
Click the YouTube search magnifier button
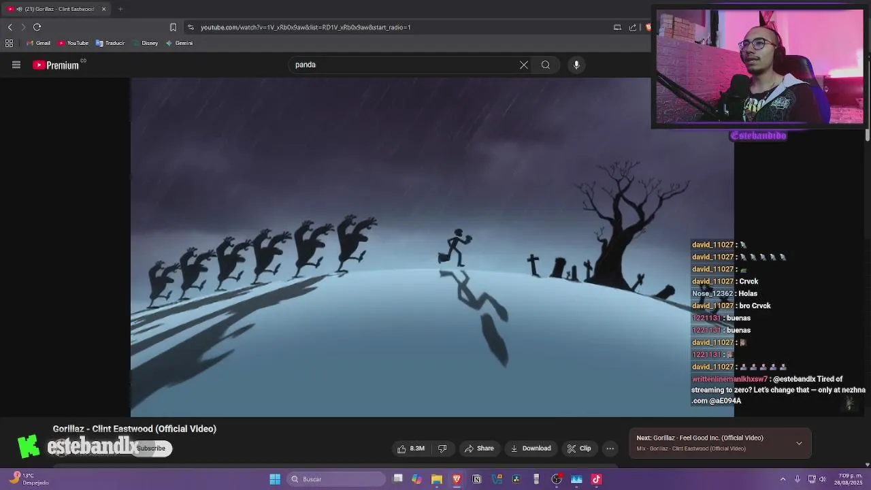click(545, 65)
